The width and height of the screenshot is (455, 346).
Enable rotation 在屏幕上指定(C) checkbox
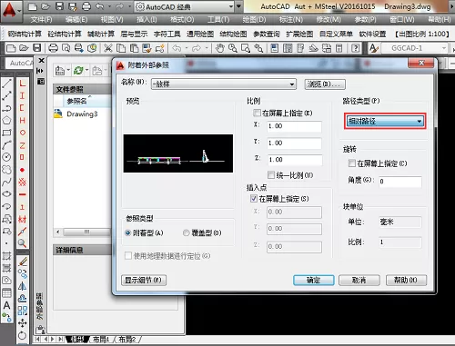click(351, 163)
